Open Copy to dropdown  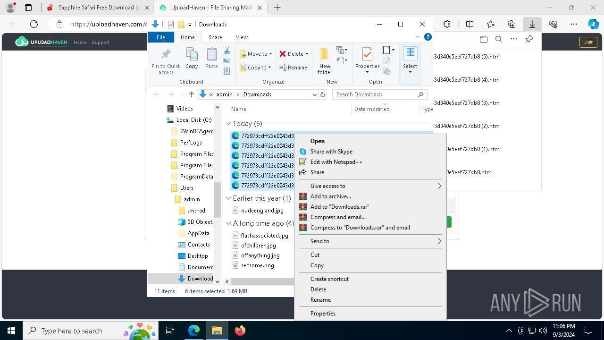click(x=256, y=68)
